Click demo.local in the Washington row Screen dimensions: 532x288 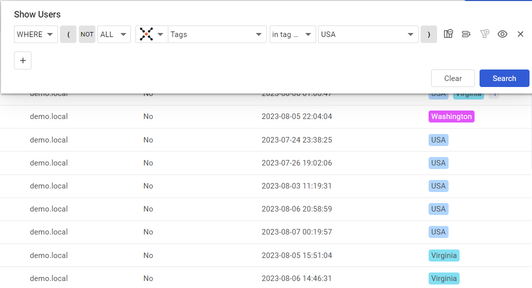49,116
